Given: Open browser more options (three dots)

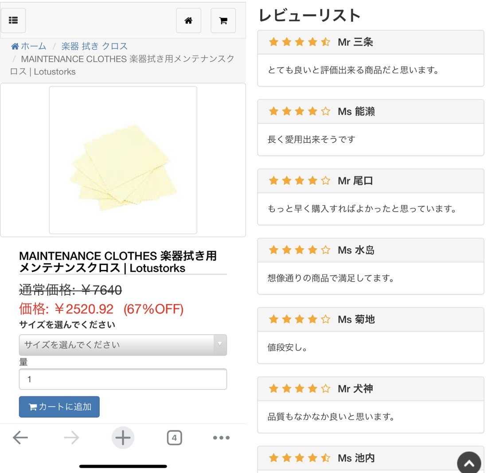Looking at the screenshot, I should click(x=222, y=438).
